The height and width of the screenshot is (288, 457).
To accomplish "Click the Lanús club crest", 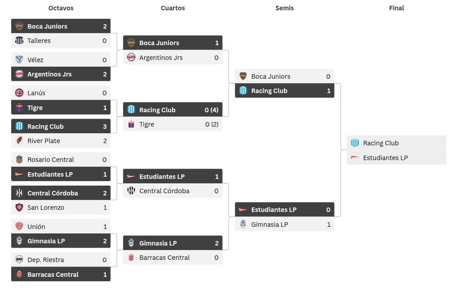I will click(x=19, y=93).
